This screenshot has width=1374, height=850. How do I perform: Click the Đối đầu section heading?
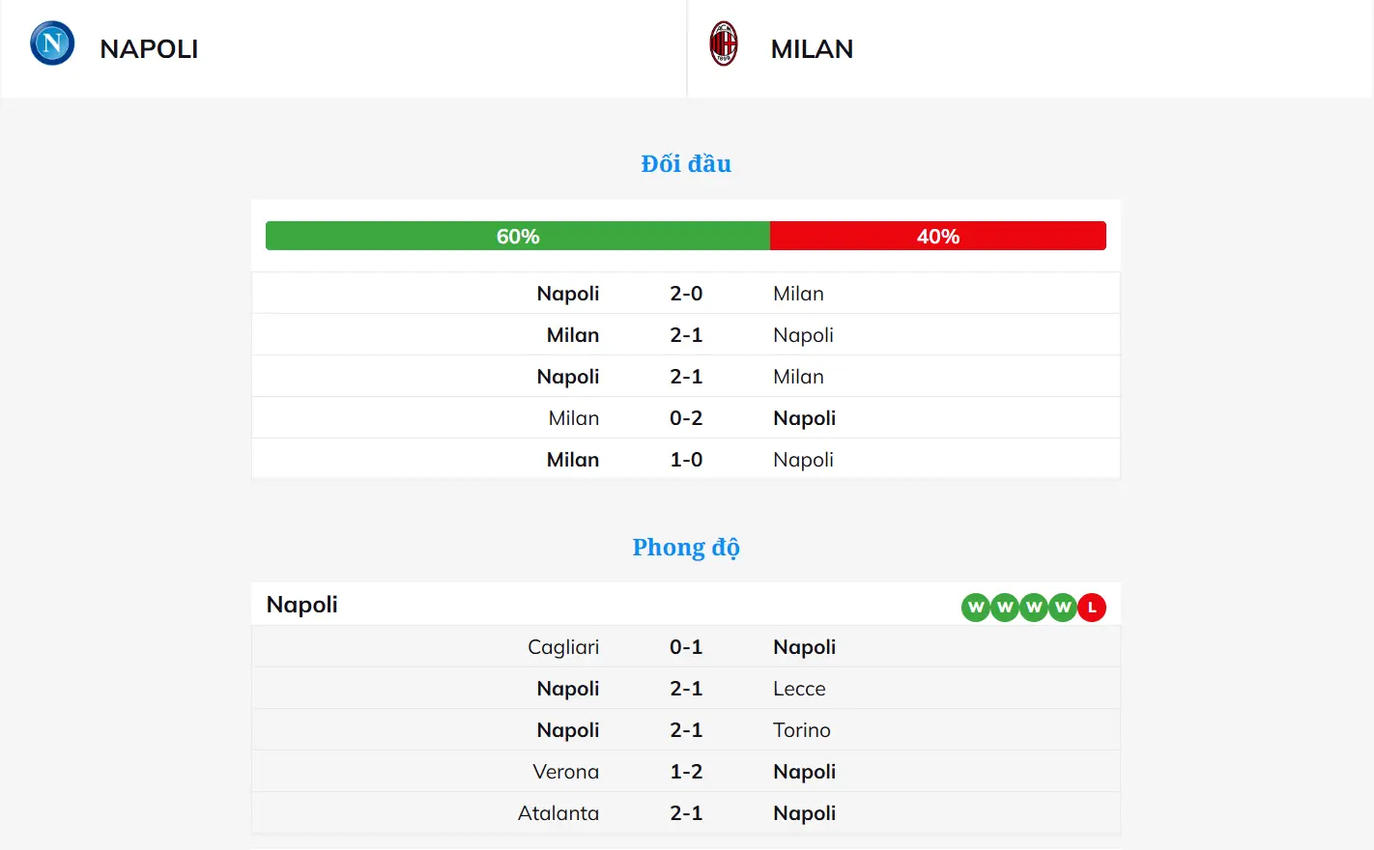(686, 164)
